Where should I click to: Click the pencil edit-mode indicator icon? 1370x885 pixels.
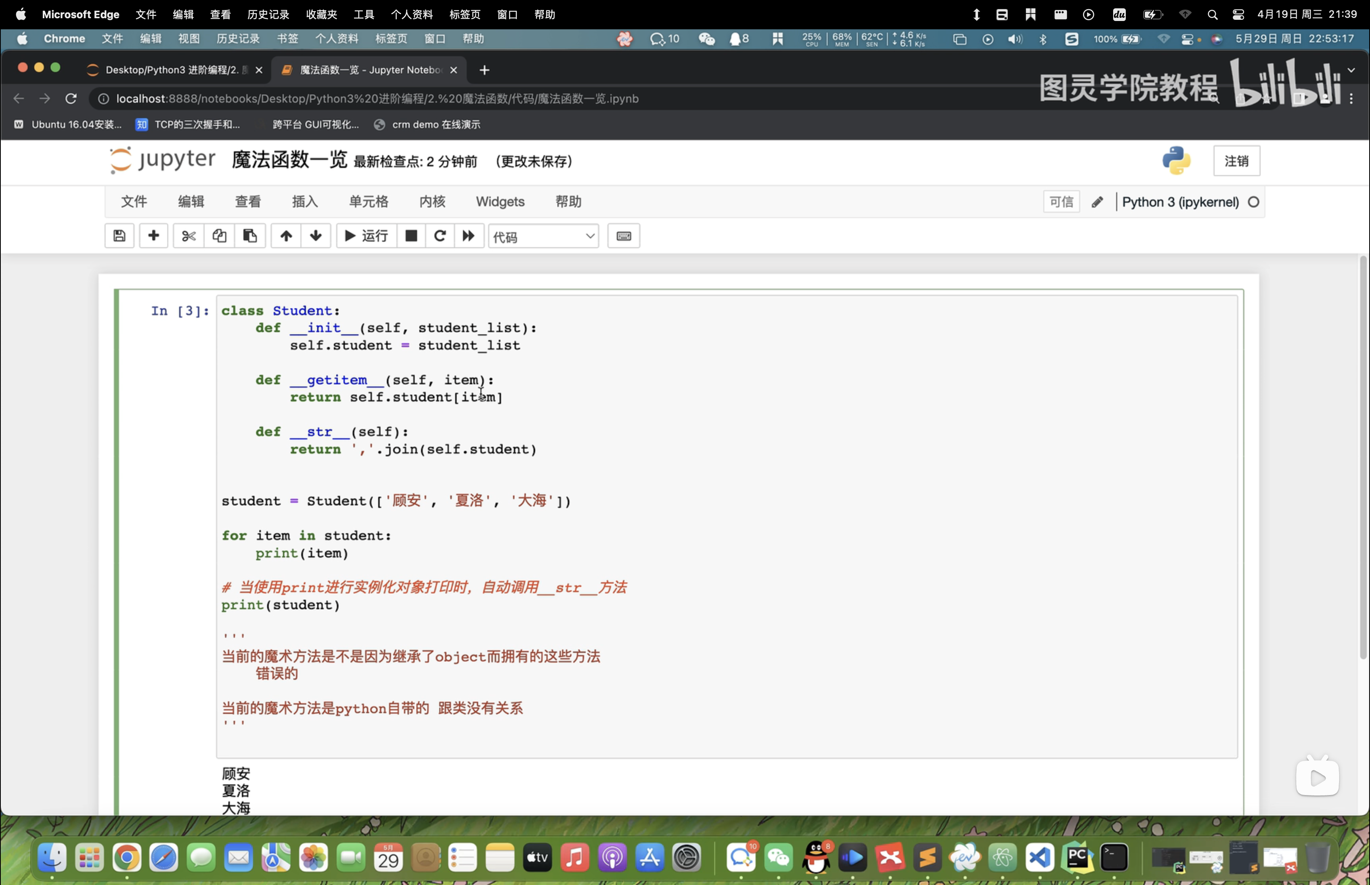click(x=1097, y=202)
